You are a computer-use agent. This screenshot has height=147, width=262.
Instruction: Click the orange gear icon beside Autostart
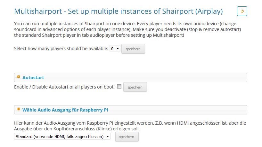[19, 77]
